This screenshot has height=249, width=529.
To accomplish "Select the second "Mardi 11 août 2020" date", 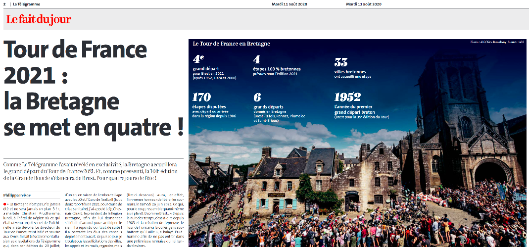I will click(x=364, y=4).
